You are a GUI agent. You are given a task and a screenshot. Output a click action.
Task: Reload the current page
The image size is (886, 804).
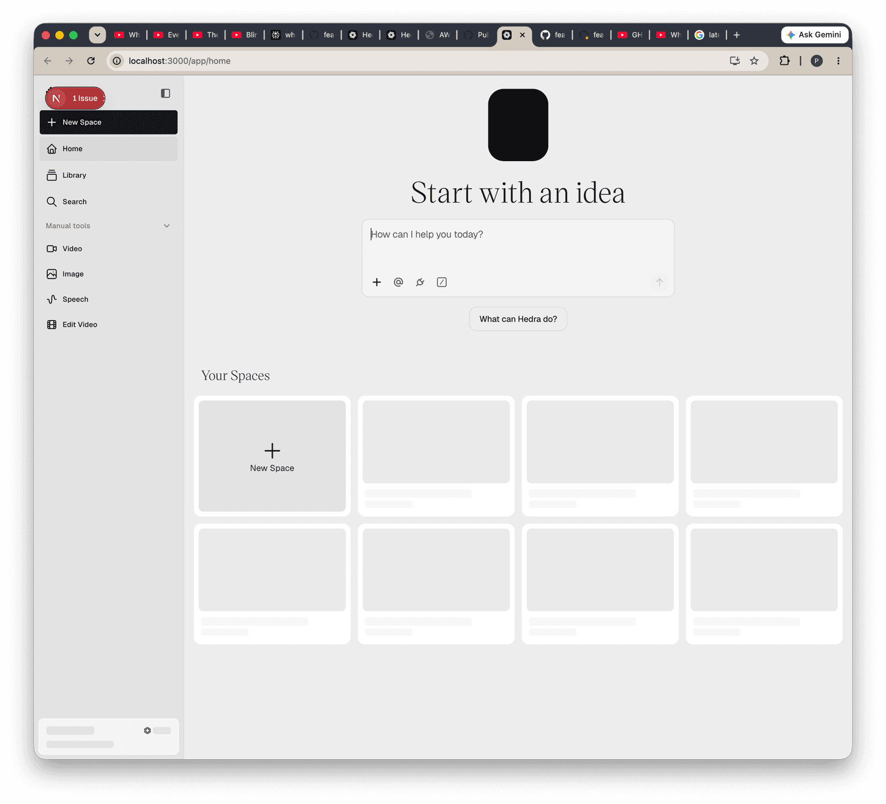(x=91, y=61)
